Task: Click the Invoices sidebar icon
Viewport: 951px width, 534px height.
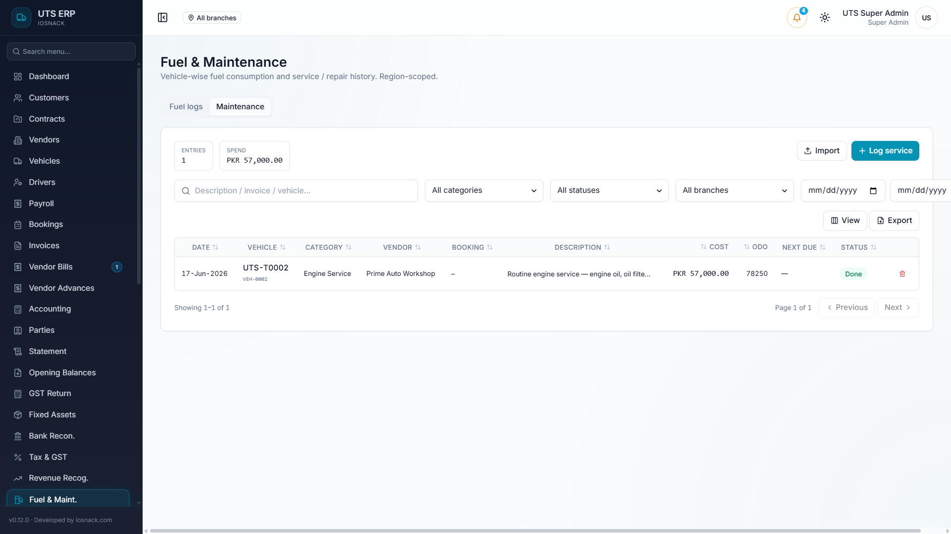Action: click(18, 246)
